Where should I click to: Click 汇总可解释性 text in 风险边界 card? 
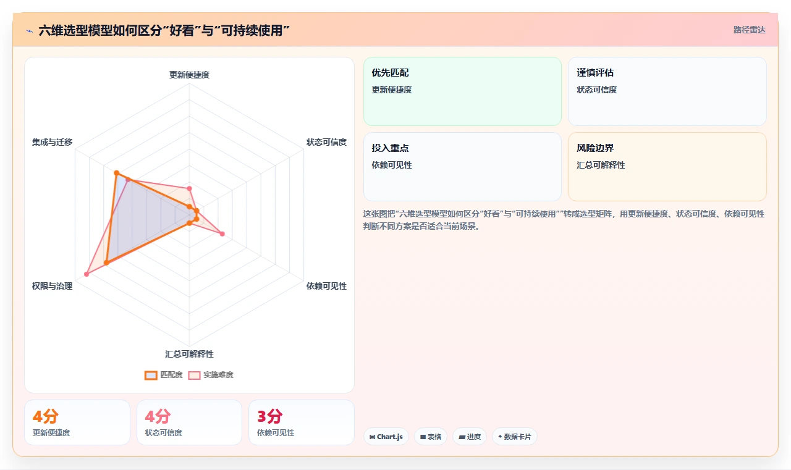601,165
